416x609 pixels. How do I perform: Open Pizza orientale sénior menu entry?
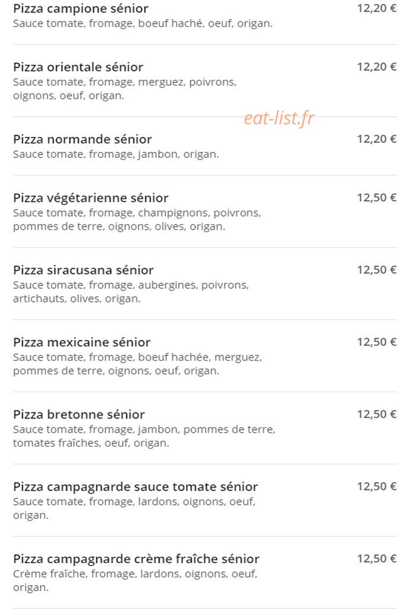coord(78,67)
